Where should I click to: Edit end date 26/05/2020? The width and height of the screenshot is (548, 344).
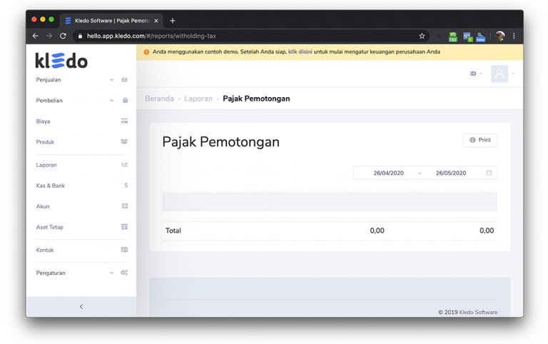pyautogui.click(x=451, y=173)
